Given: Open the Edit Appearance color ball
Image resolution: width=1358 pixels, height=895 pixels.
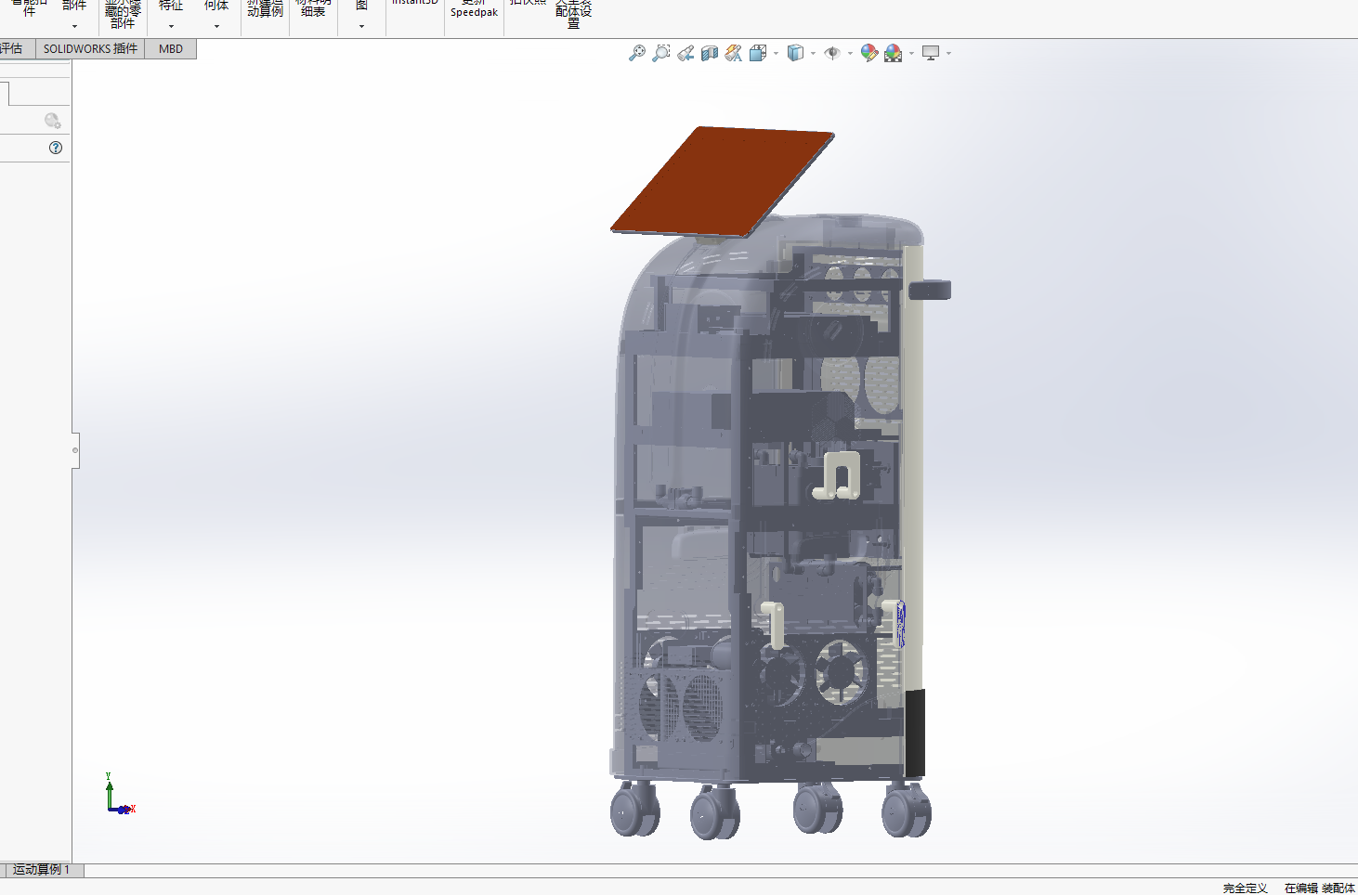Looking at the screenshot, I should (868, 53).
